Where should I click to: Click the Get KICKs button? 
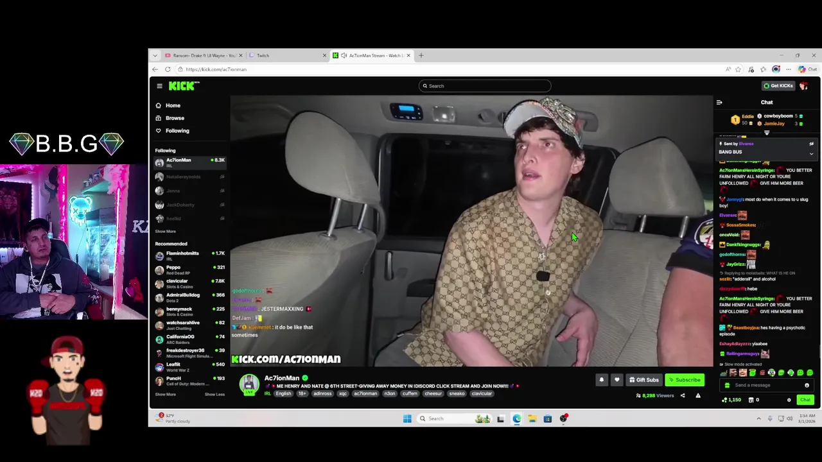point(778,86)
